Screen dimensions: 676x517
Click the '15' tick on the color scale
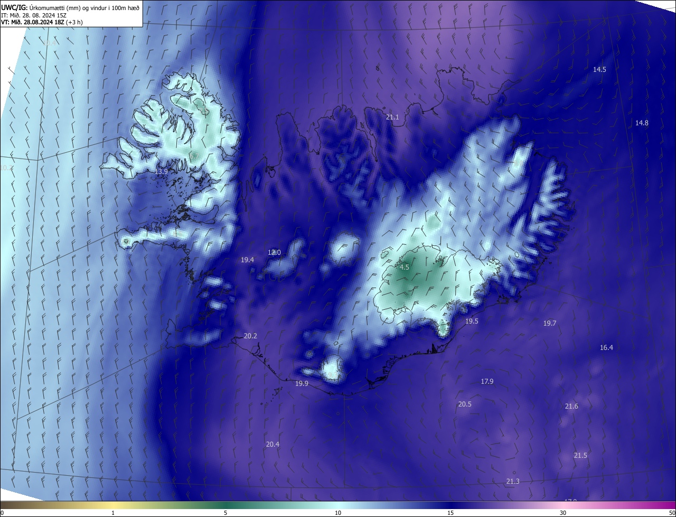pos(450,513)
